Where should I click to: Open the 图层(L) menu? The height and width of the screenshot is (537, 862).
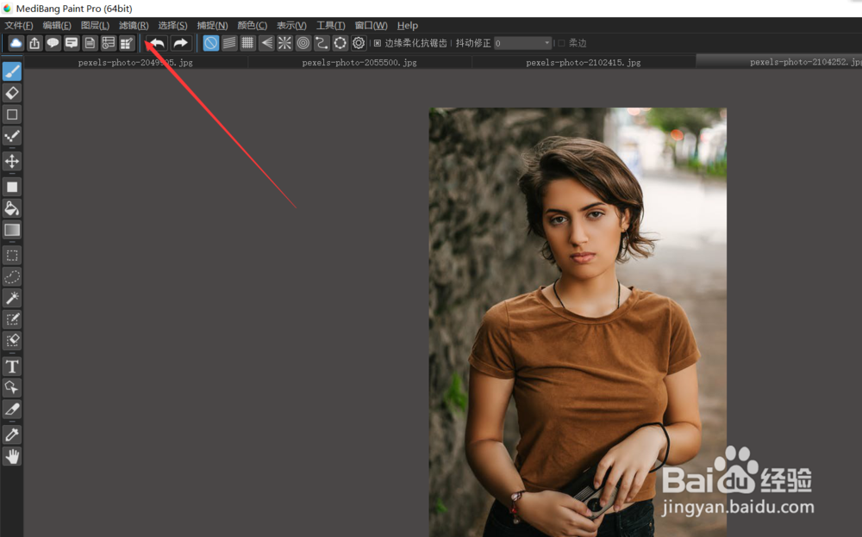(x=95, y=25)
